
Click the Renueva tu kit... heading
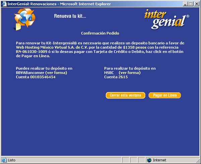70,16
